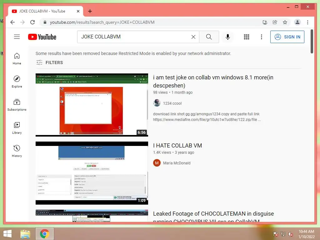Screen dimensions: 320x240
Task: Open History in the sidebar
Action: pyautogui.click(x=17, y=151)
